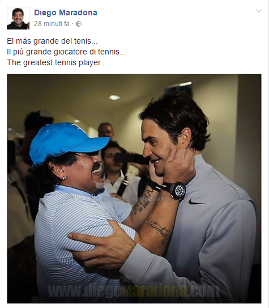This screenshot has width=269, height=308.
Task: Click the hand resting on the striped shirt
Action: (x=101, y=244)
